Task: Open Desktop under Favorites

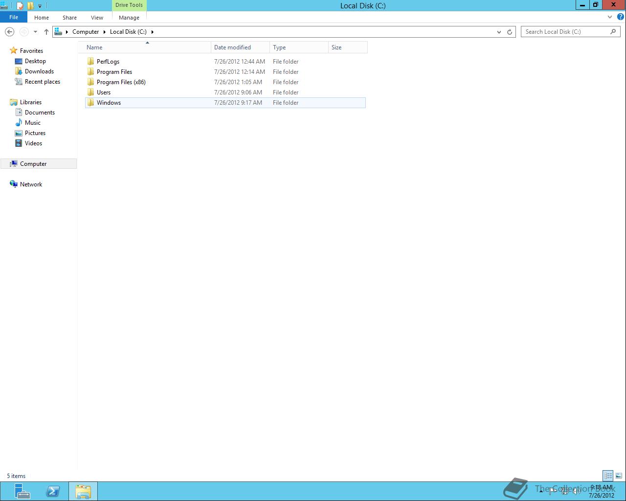Action: 35,61
